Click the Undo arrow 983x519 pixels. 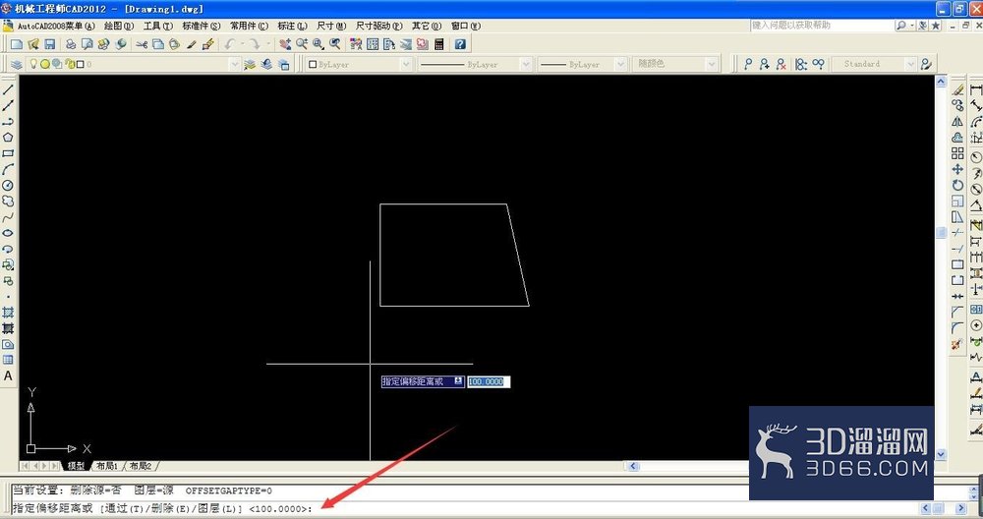tap(229, 44)
